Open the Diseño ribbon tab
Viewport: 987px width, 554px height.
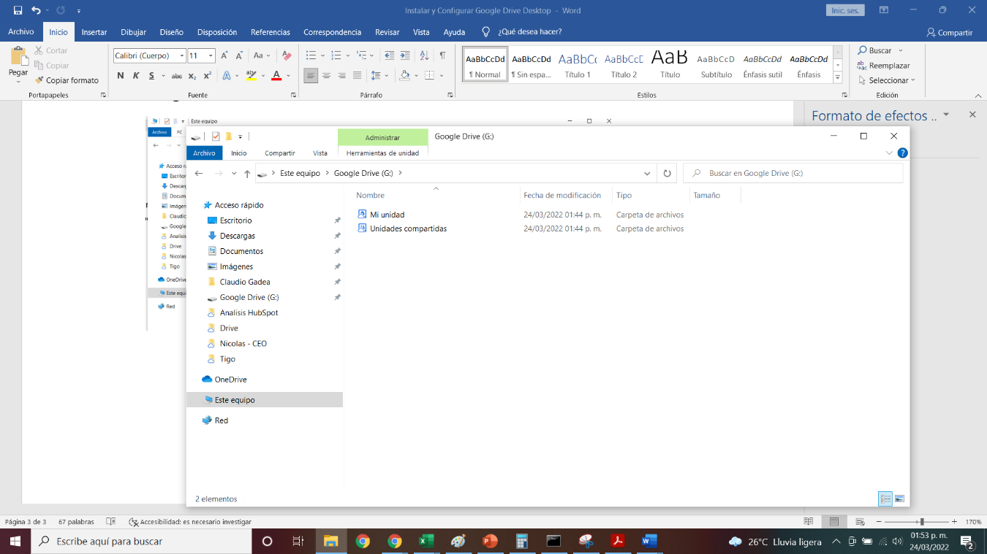(172, 32)
